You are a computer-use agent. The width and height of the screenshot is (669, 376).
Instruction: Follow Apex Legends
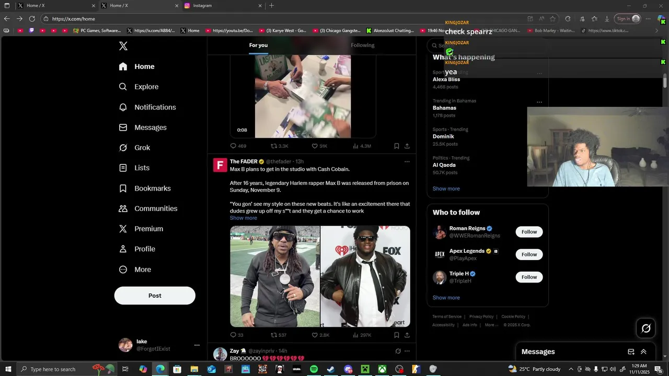529,254
